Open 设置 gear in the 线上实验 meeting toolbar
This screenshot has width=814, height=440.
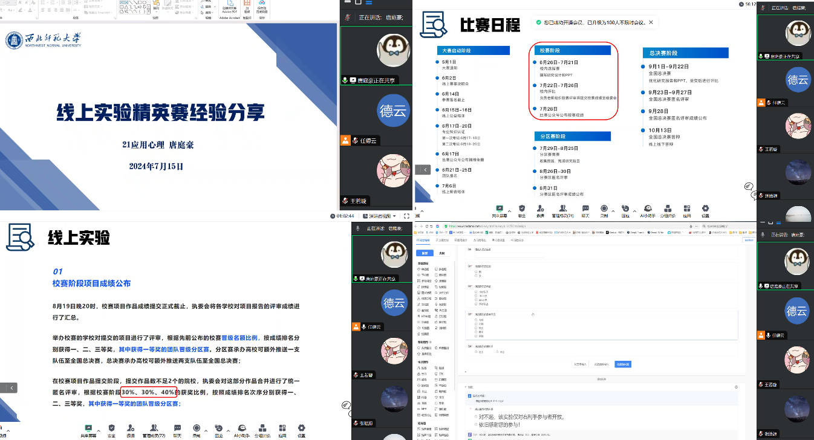coord(301,429)
